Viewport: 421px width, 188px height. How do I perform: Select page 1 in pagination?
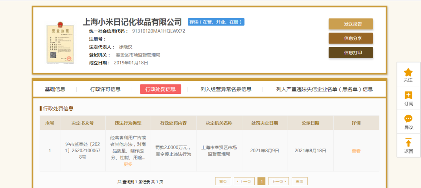point(261,182)
